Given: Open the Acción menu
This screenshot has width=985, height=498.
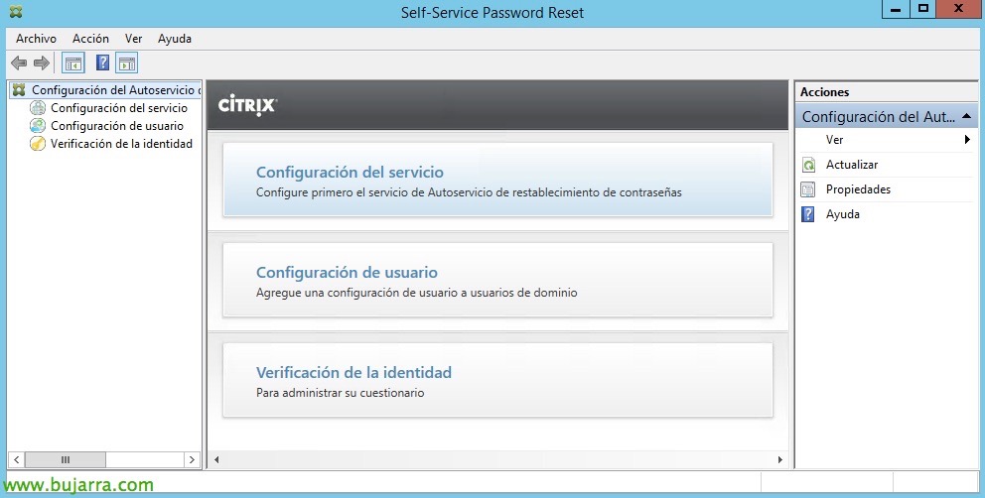Looking at the screenshot, I should tap(90, 39).
